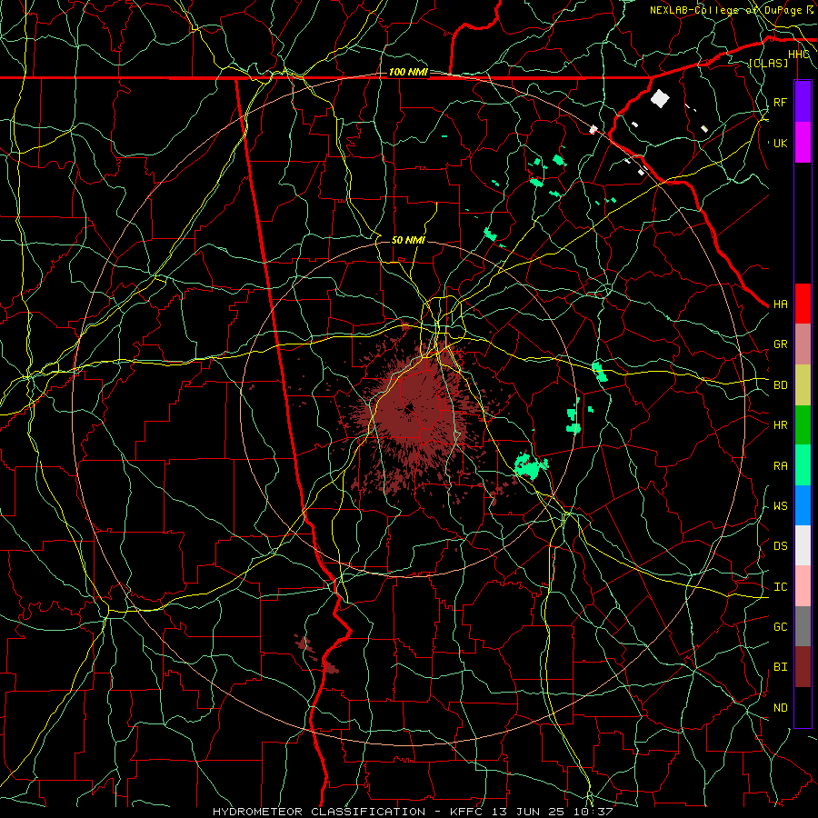The width and height of the screenshot is (818, 818).
Task: Click the RA legend label
Action: [x=780, y=466]
